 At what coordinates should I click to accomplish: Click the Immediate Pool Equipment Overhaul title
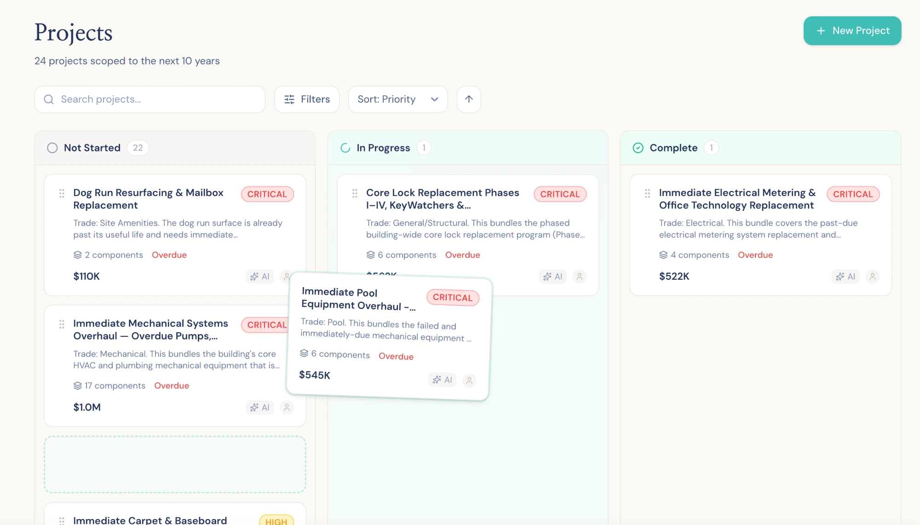coord(358,299)
